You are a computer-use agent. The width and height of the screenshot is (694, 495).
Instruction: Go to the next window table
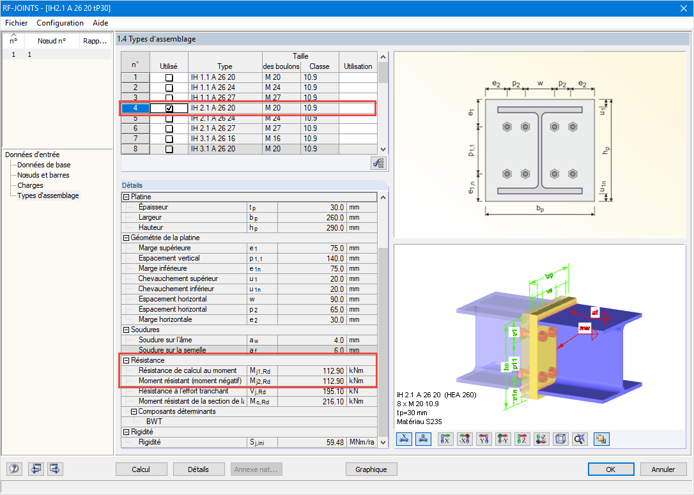(x=55, y=468)
